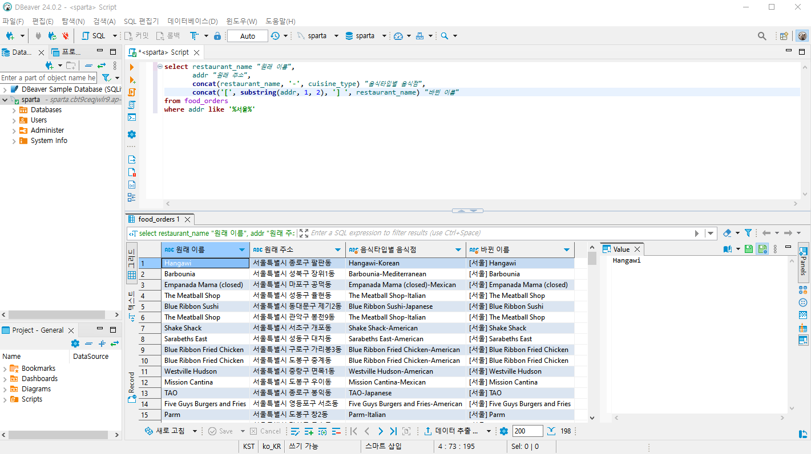Image resolution: width=811 pixels, height=454 pixels.
Task: Click the eraser icon to clear result filters
Action: pos(727,233)
